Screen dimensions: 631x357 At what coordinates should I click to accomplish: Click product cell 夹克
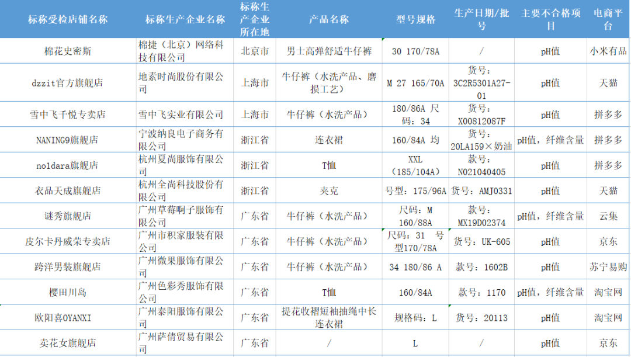tap(329, 191)
